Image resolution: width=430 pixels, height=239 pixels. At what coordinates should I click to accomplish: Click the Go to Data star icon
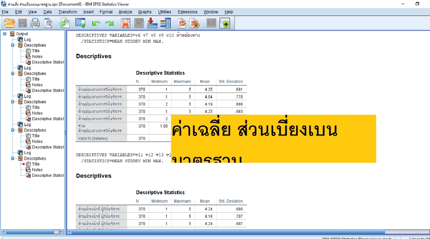click(125, 23)
